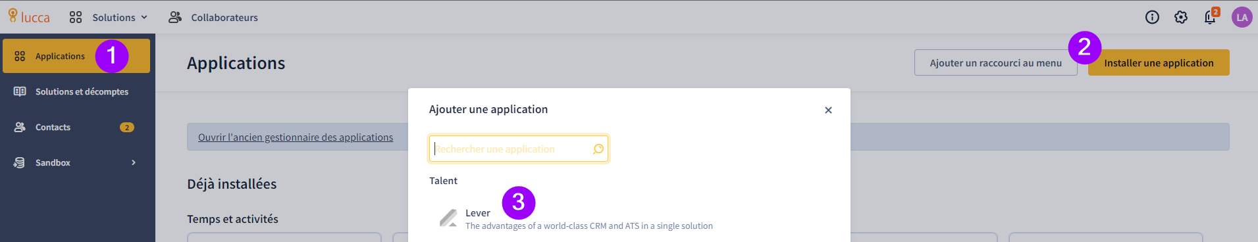Click the Solutions grid icon
This screenshot has width=1258, height=242.
[x=76, y=17]
